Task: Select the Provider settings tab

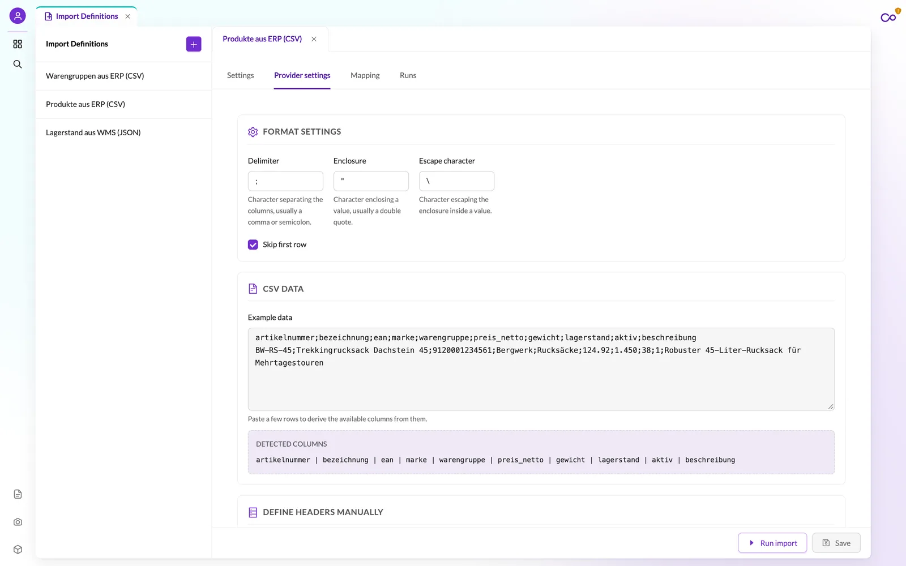Action: [x=302, y=75]
